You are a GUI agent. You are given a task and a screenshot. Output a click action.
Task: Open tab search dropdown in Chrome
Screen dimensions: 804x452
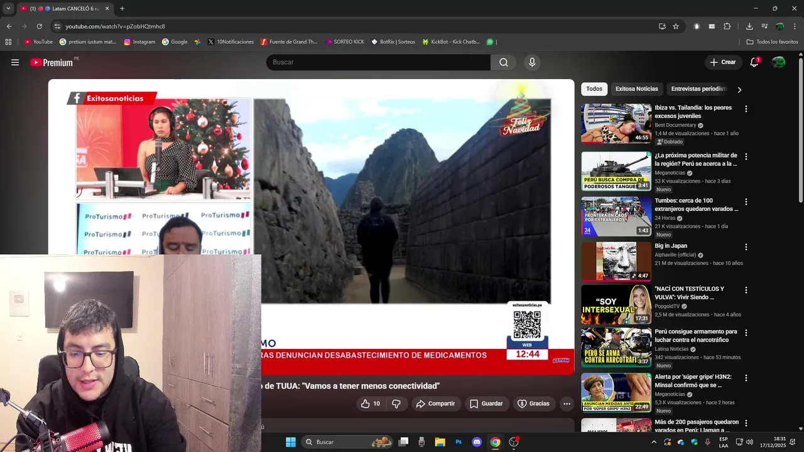click(x=8, y=9)
